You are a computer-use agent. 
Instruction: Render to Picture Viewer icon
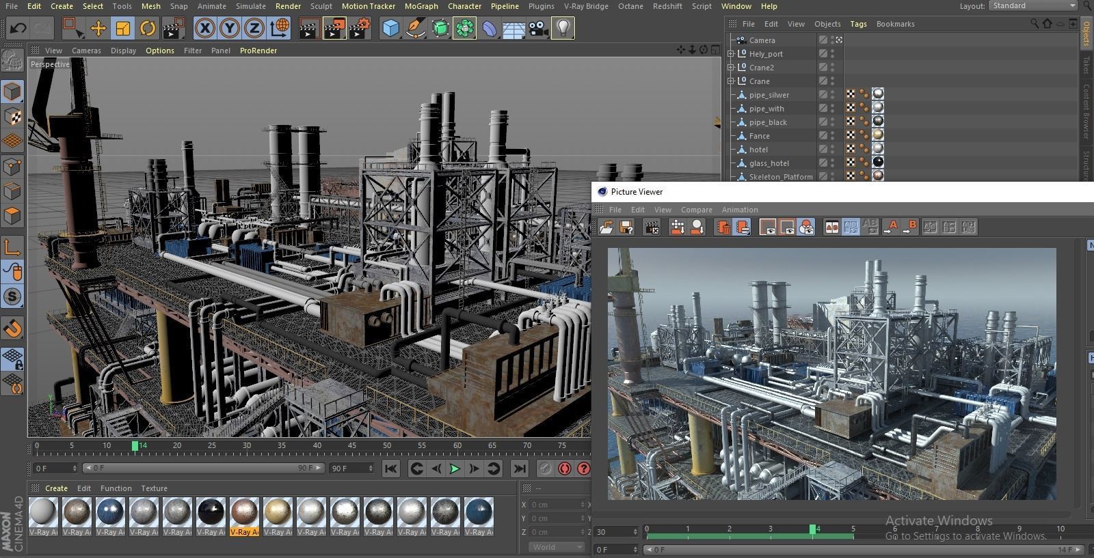[334, 29]
